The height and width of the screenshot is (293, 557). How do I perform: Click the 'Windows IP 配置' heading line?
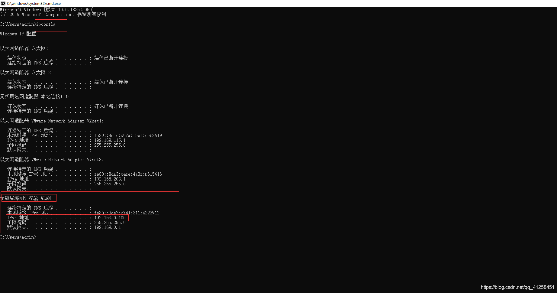tap(18, 34)
